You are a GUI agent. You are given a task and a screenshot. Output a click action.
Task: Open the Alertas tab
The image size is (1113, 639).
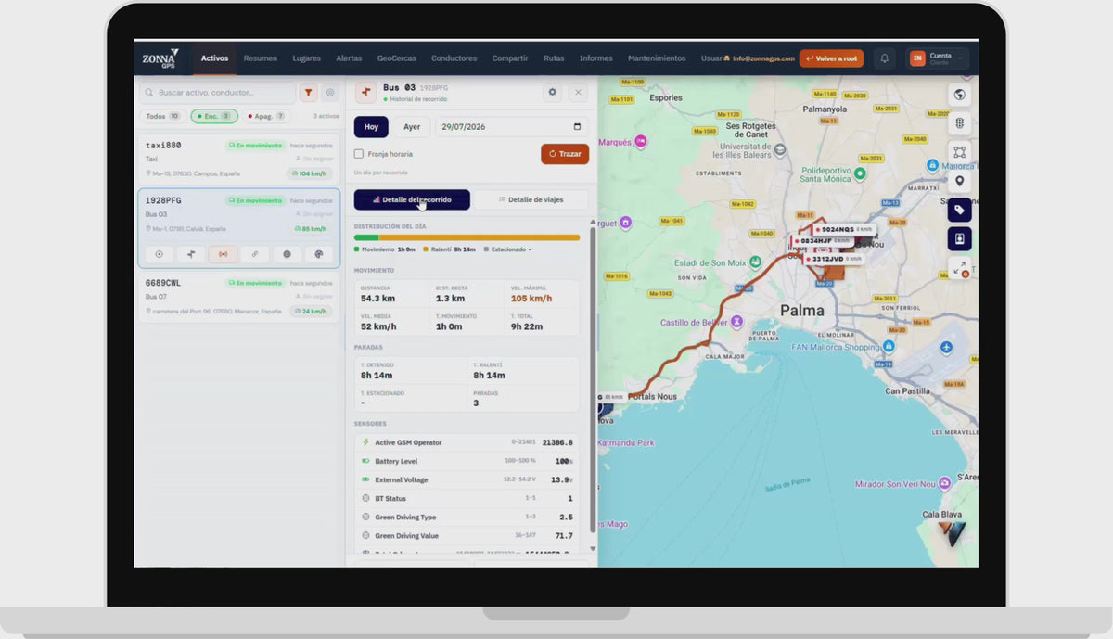click(349, 58)
